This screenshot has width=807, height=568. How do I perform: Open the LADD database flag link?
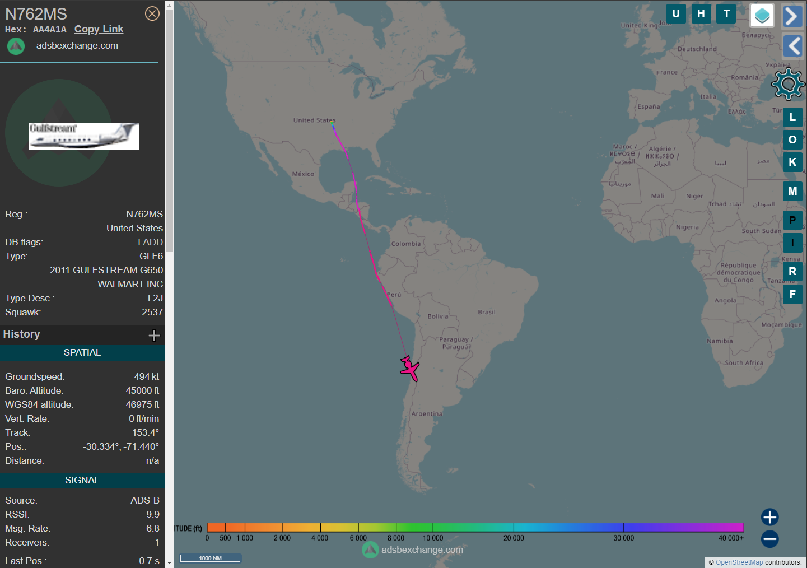pyautogui.click(x=150, y=242)
